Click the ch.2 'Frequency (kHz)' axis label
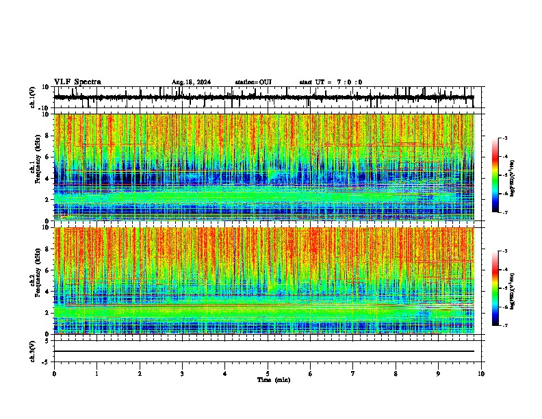The width and height of the screenshot is (542, 419). click(x=38, y=272)
